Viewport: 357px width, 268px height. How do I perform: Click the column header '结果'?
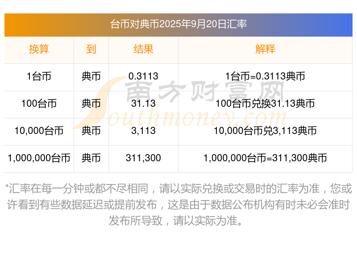pyautogui.click(x=143, y=49)
